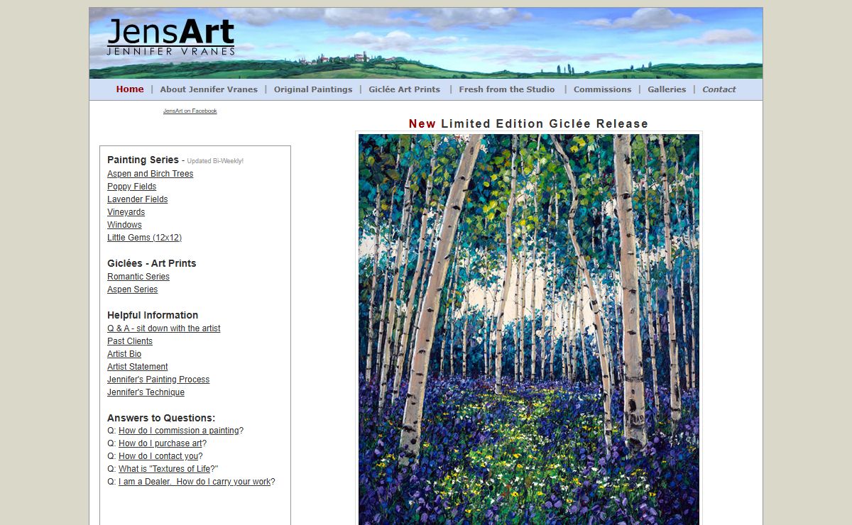Open the Windows painting series
Screen dimensions: 852x525
125,225
